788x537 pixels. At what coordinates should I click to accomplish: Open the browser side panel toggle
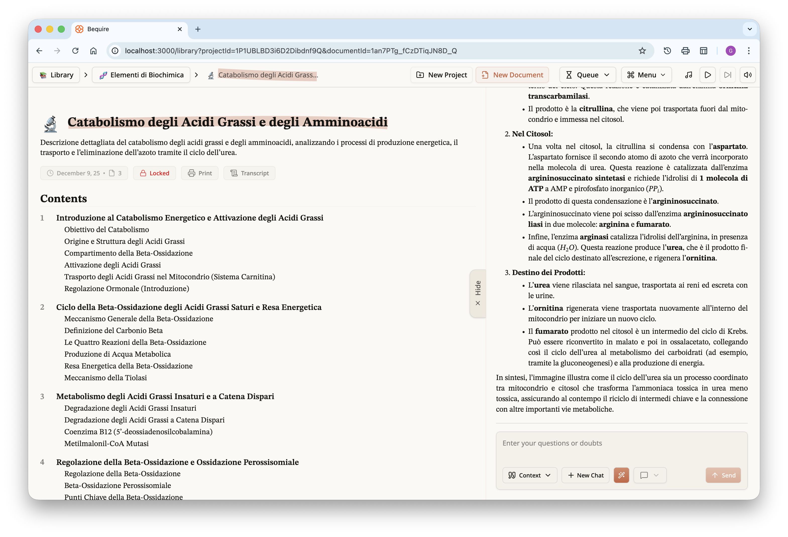pos(704,51)
